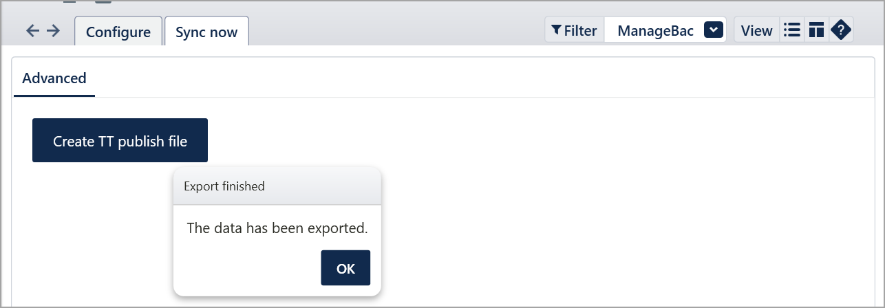This screenshot has height=308, width=885.
Task: Expand the ManageBac dropdown arrow
Action: pos(714,30)
